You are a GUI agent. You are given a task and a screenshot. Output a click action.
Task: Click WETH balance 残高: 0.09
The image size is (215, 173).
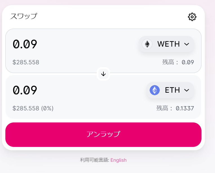tap(178, 62)
